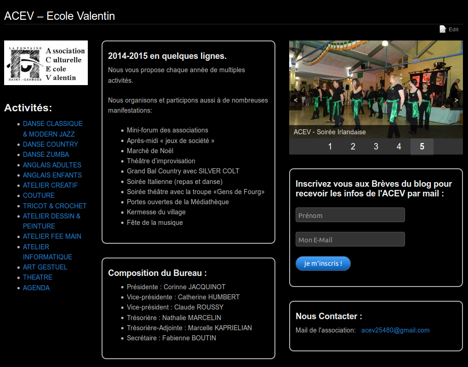Go to DANSE COUNTRY activity
This screenshot has width=468, height=367.
click(51, 144)
